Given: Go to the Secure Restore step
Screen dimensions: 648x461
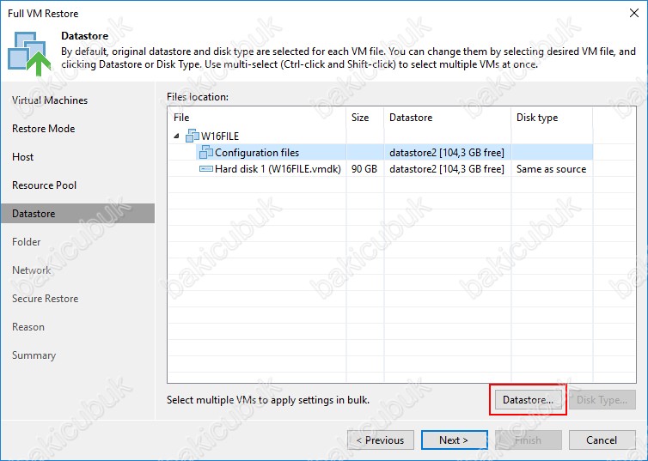Looking at the screenshot, I should coord(45,299).
